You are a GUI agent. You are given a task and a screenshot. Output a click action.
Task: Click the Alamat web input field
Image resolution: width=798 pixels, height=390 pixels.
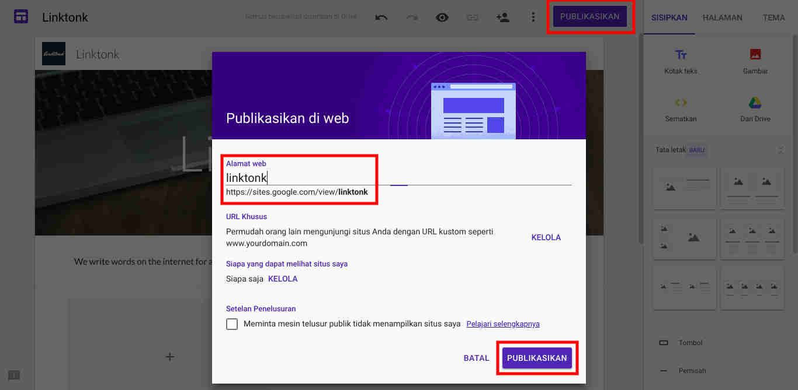(263, 178)
